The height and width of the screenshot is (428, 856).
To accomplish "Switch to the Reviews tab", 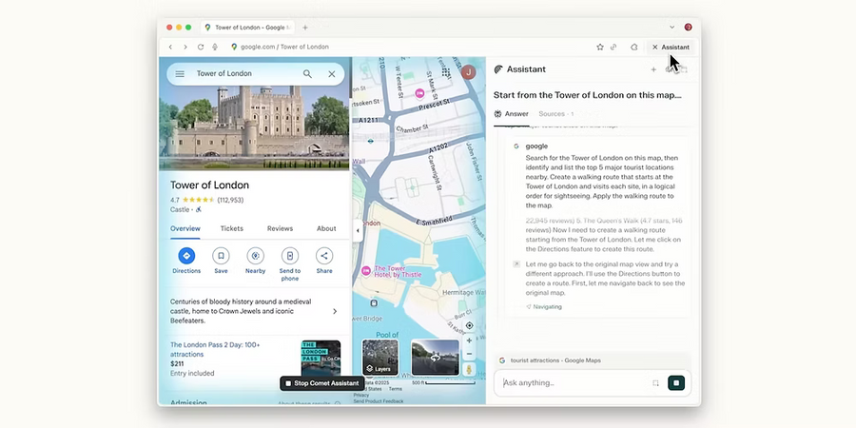I will [280, 228].
